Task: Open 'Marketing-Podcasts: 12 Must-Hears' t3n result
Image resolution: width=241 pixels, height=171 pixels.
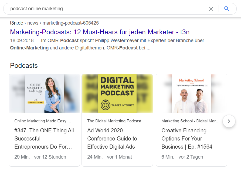Action: click(100, 32)
